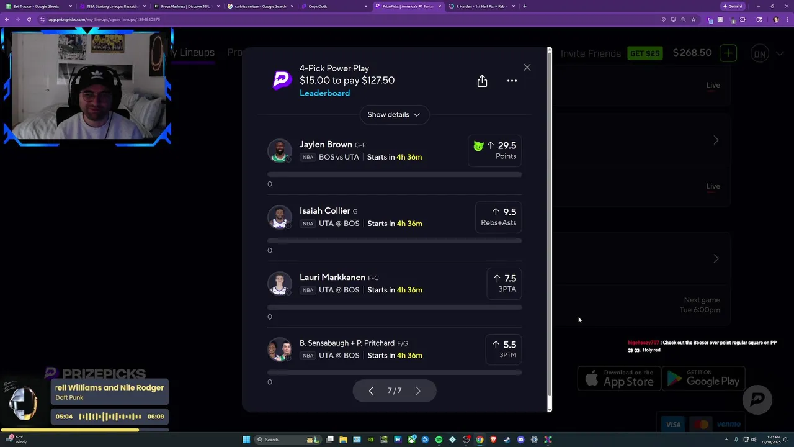Switch to the J. Harden 1st Half tab
This screenshot has height=447, width=794.
482,6
